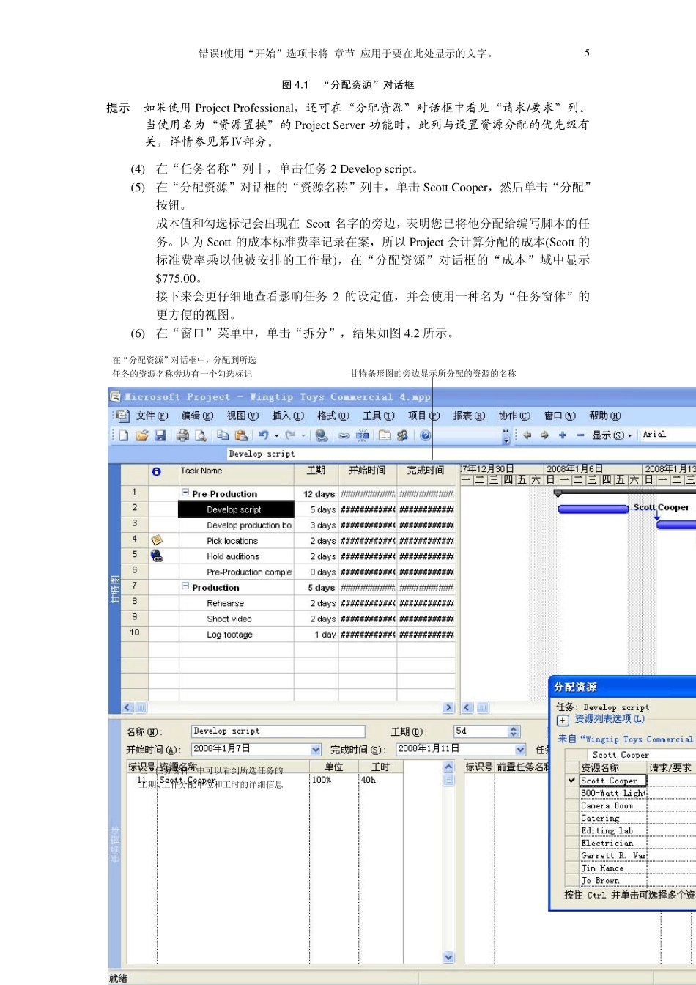Click the 资源列表选项 link in the dialog
This screenshot has height=985, width=696.
click(x=610, y=719)
